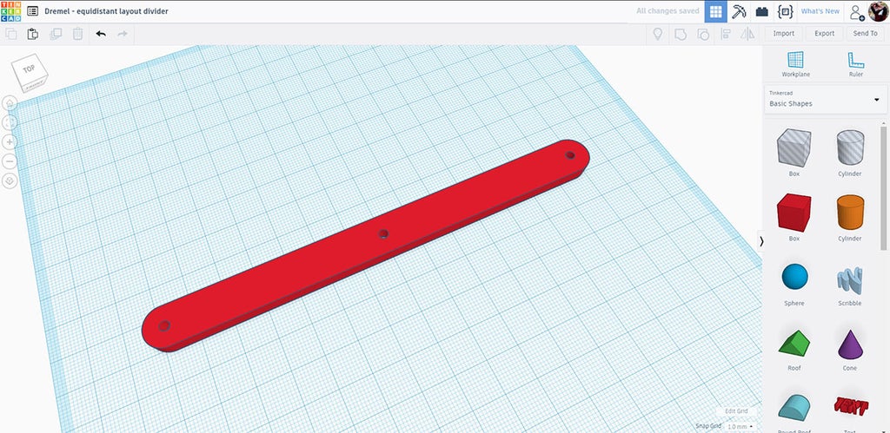Open the designs list icon

33,10
